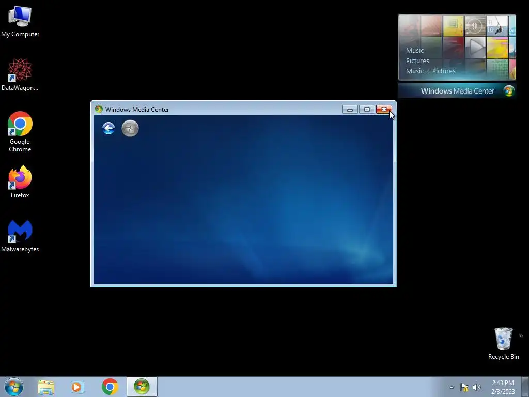Screen dimensions: 529x397
Task: Click the gadget's Windows logo orb
Action: click(x=508, y=91)
